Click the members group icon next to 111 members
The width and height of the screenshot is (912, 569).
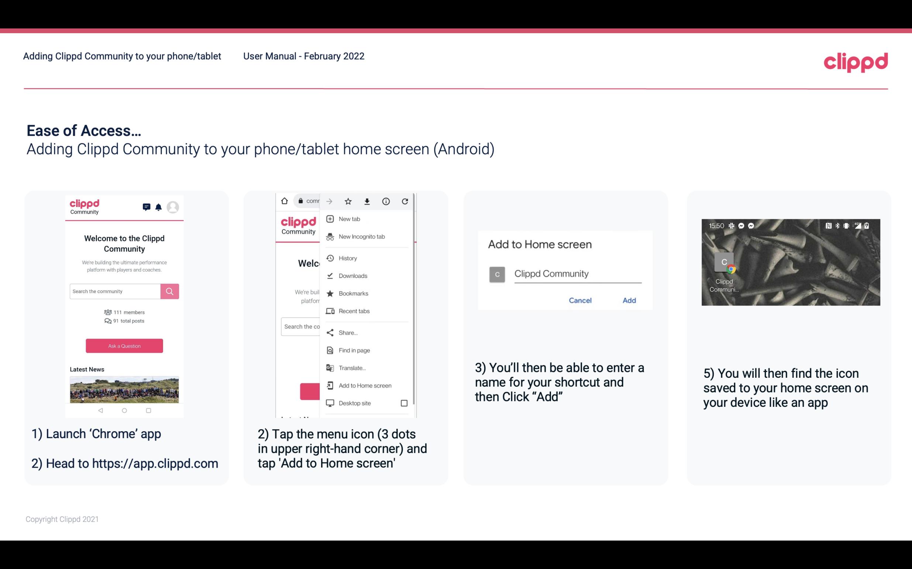(107, 311)
